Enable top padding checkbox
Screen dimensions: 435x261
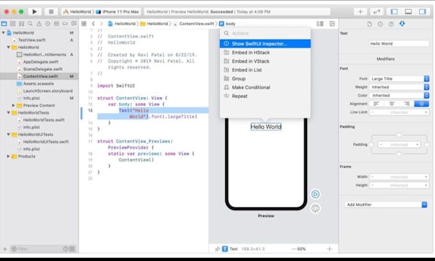399,135
